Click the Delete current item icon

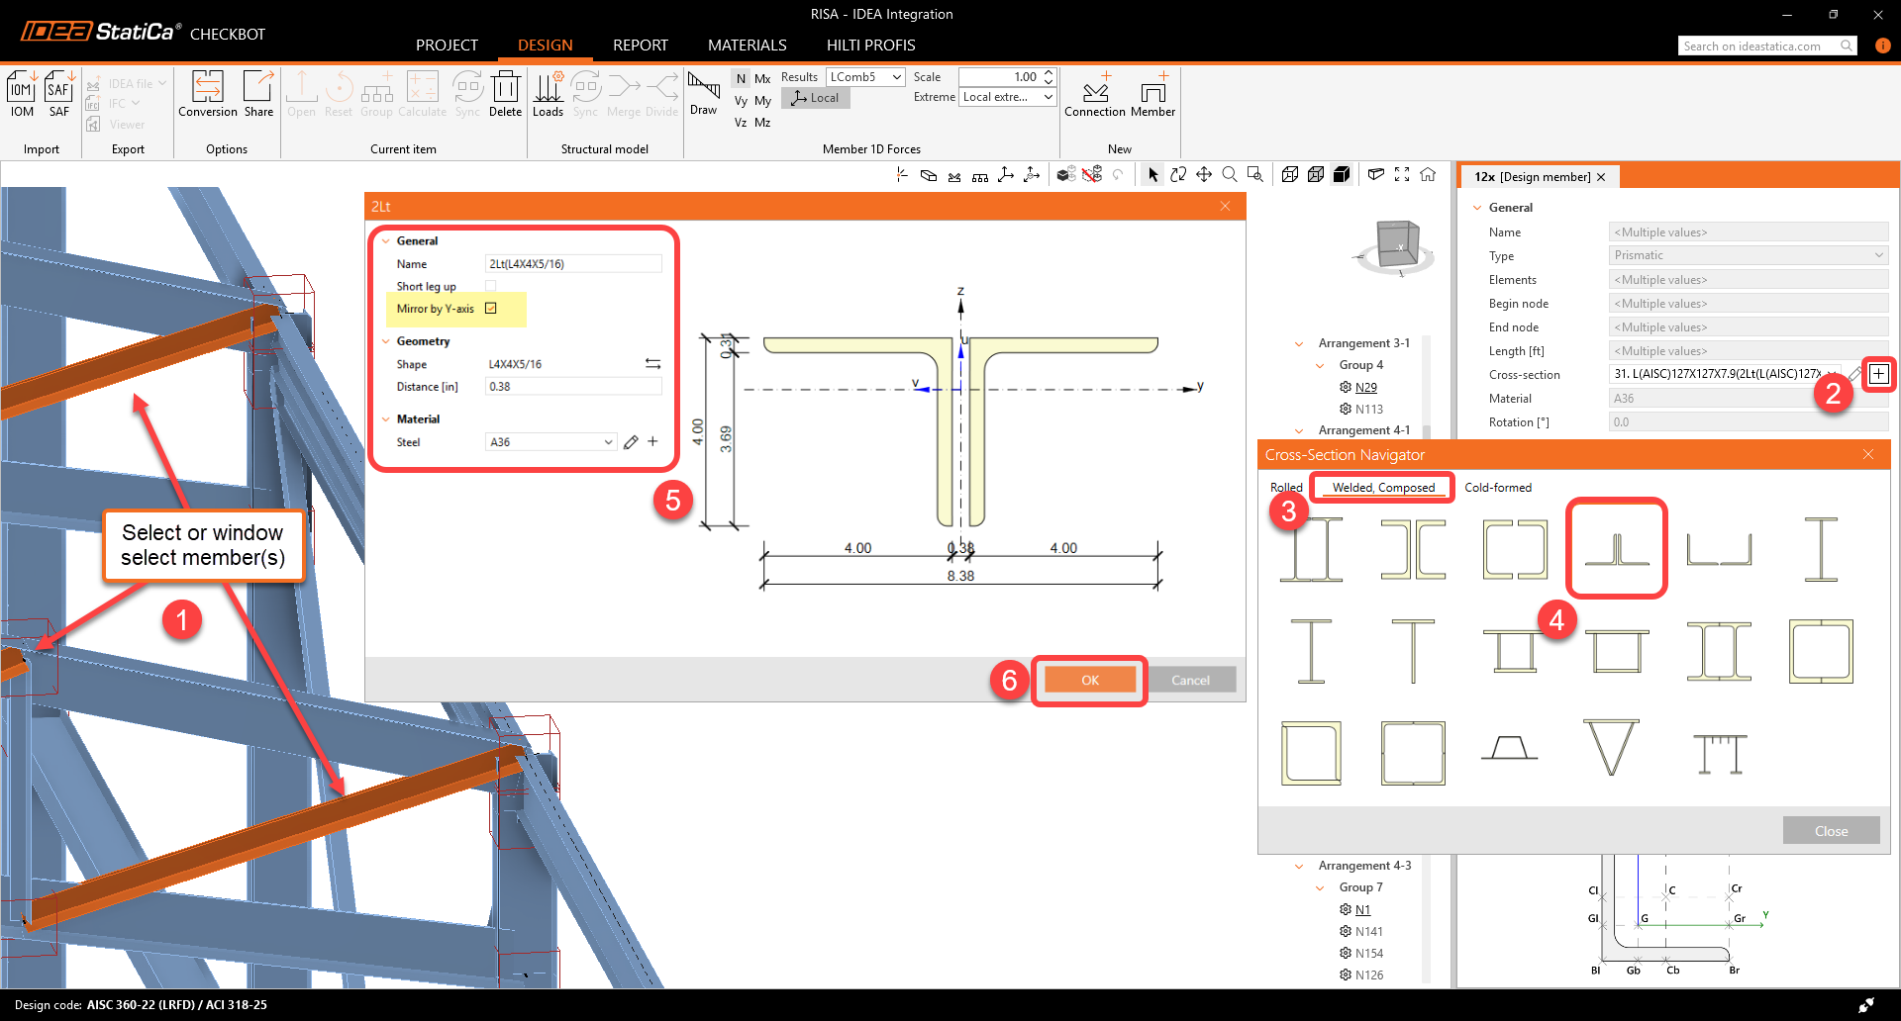click(x=505, y=94)
